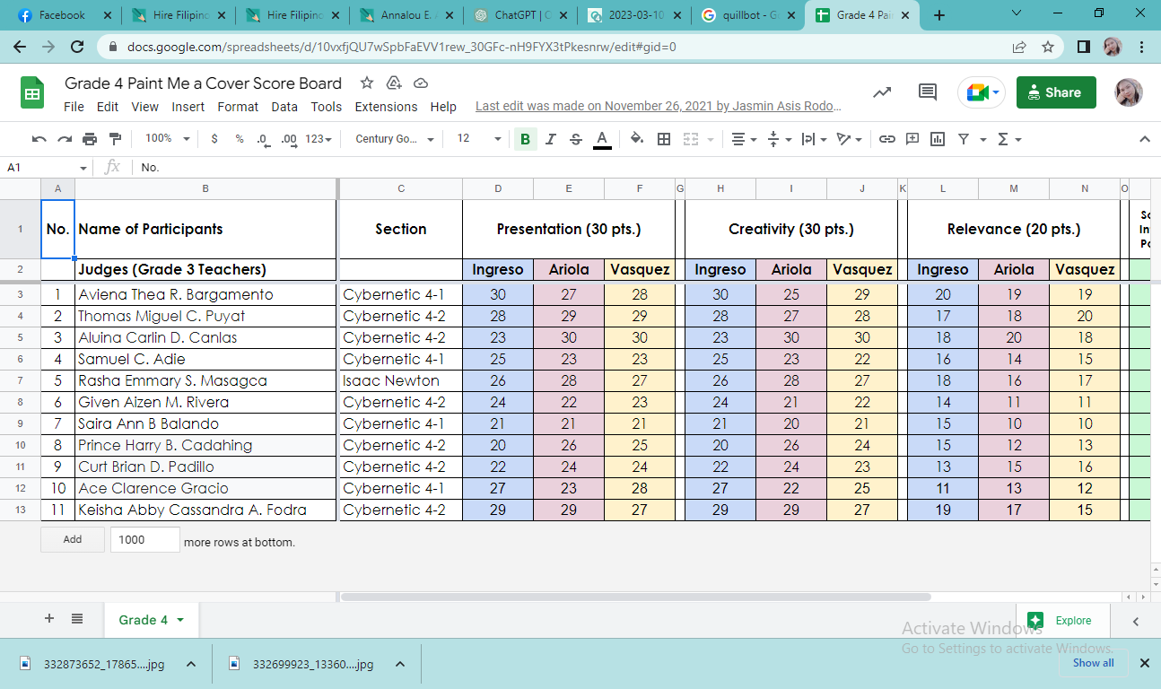Click the Add rows button
Image resolution: width=1161 pixels, height=689 pixels.
[x=73, y=539]
